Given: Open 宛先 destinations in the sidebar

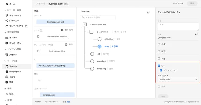Looking at the screenshot, I should [9, 94].
